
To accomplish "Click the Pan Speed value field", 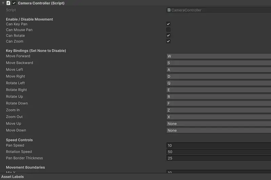I will (x=218, y=145).
